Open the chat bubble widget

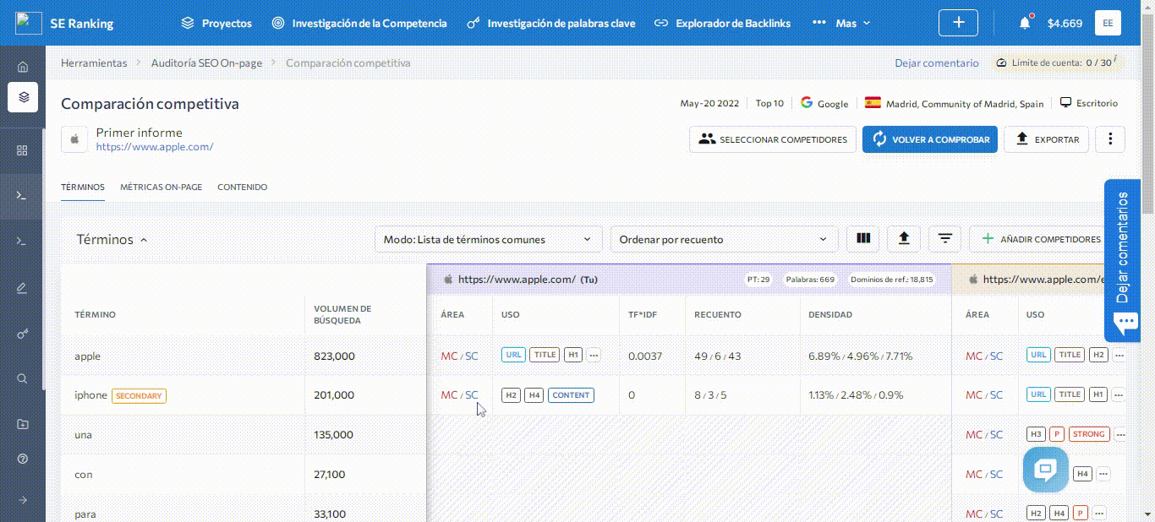click(1046, 470)
